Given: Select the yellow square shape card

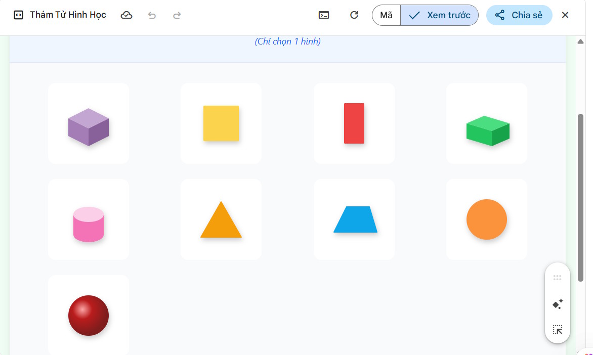Looking at the screenshot, I should point(221,123).
